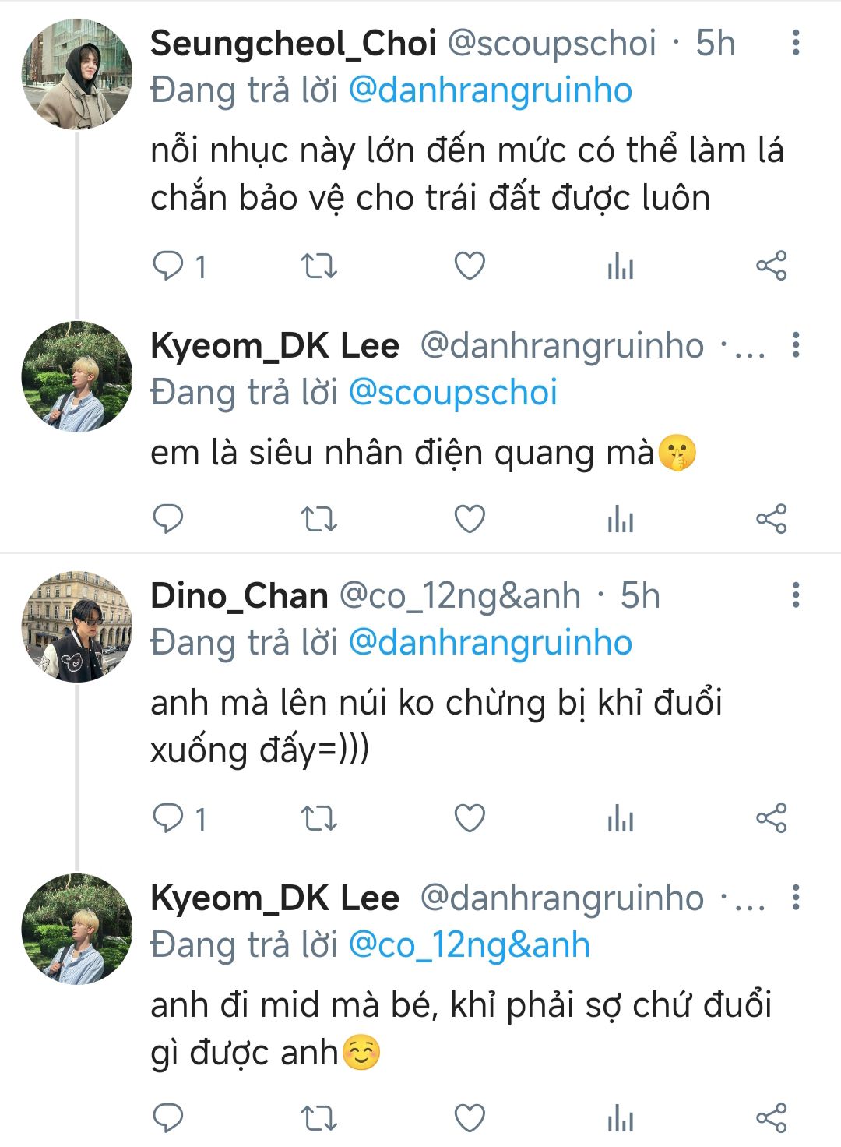Reply to the 'anh đi mid' tweet
This screenshot has width=841, height=1147.
[x=168, y=1119]
